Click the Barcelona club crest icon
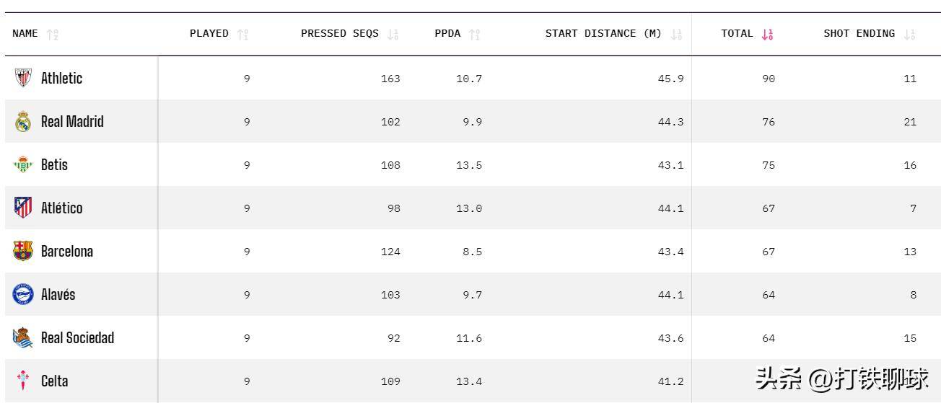This screenshot has width=941, height=403. click(x=23, y=251)
